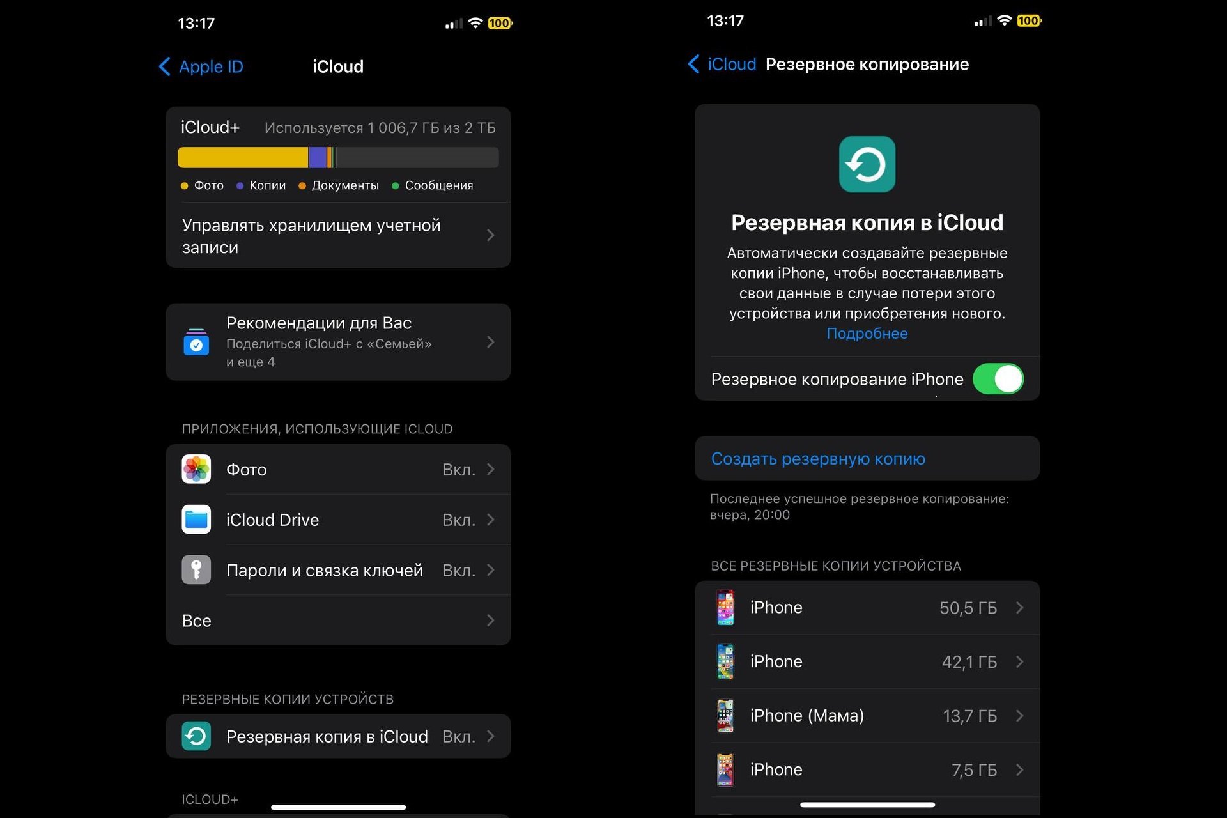Tap the iCloud storage usage bar

tap(338, 156)
